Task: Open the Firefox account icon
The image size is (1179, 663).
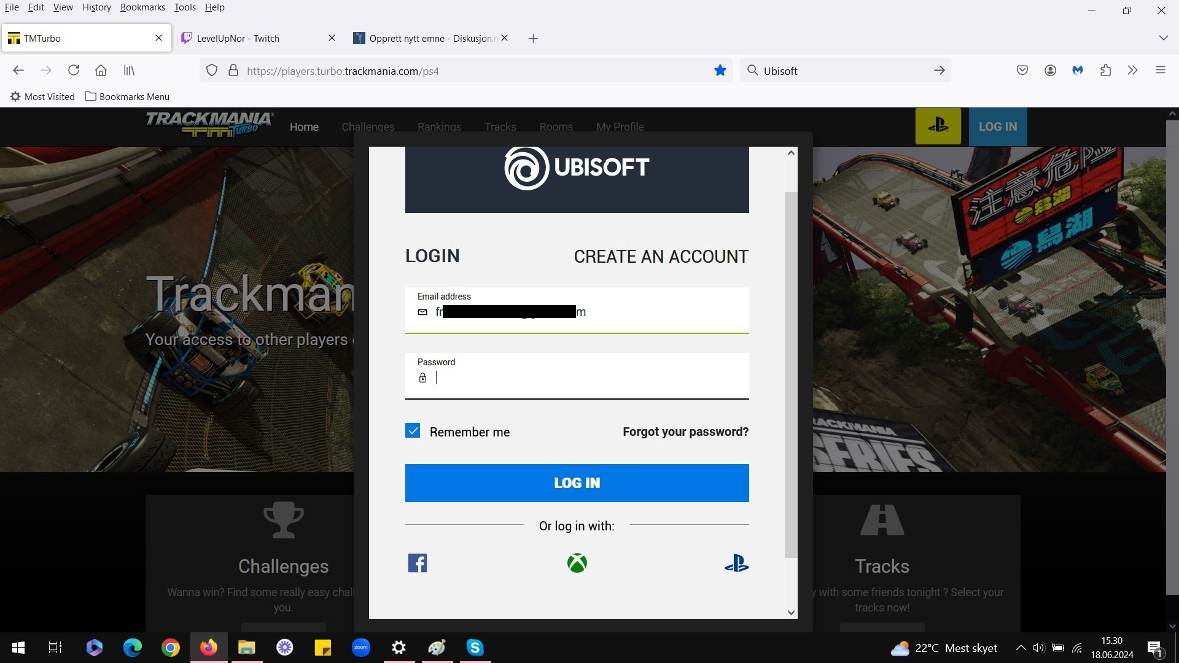Action: (1050, 71)
